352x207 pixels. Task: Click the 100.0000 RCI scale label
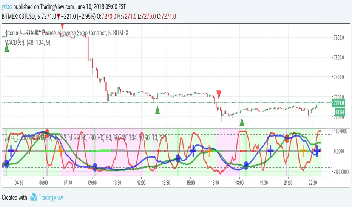tap(341, 131)
